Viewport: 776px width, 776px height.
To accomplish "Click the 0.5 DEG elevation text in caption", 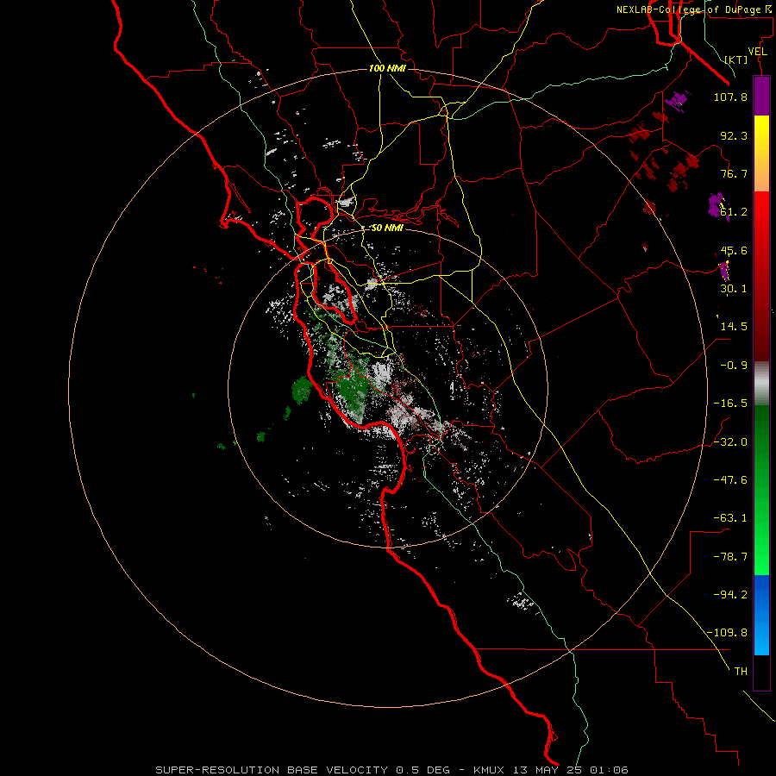I will tap(422, 770).
